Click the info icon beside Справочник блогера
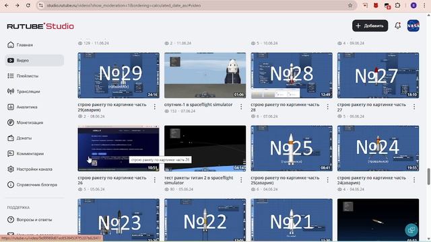The image size is (431, 242). coord(11,185)
